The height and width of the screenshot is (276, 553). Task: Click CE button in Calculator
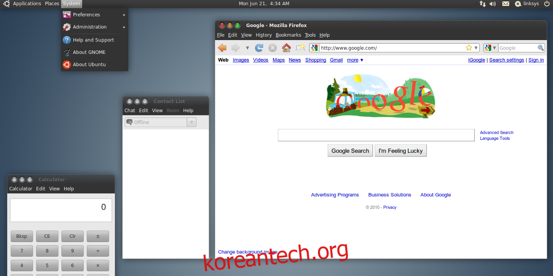point(47,236)
